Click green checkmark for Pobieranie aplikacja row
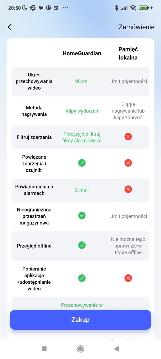Screen dimensions: 161x359 point(82,278)
